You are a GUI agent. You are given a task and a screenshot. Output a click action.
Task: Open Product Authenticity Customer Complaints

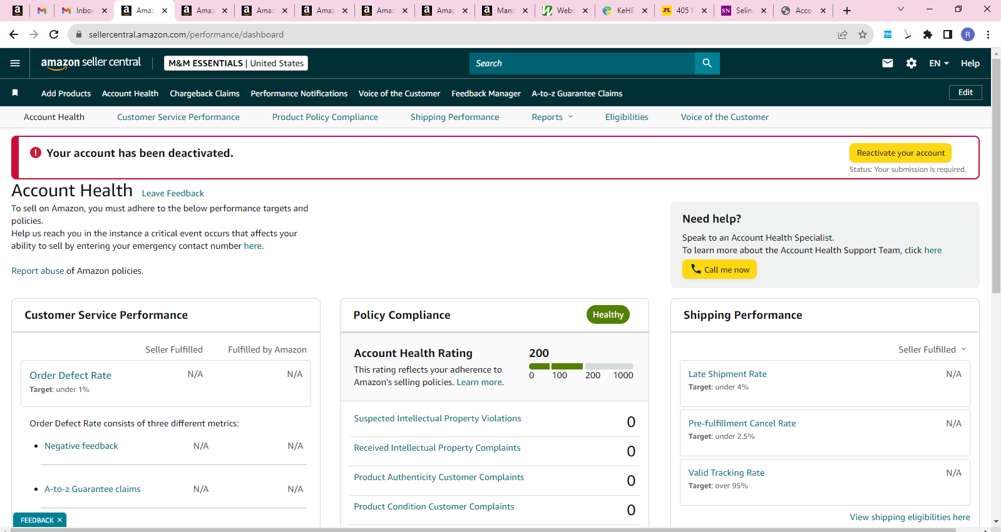click(x=439, y=477)
